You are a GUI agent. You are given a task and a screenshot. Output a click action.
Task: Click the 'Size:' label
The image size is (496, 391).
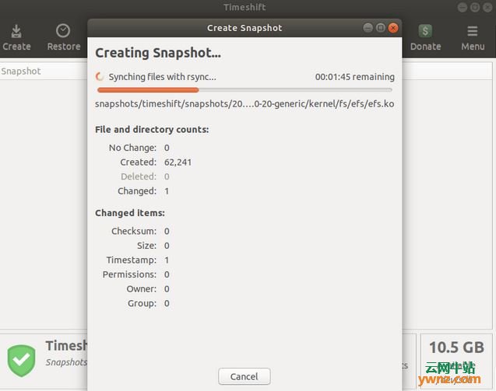click(146, 246)
